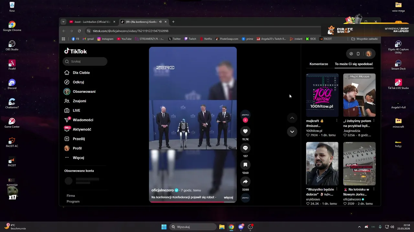Viewport: 414px width, 232px height.
Task: Open options menu for the majkraft video card
Action: click(337, 121)
